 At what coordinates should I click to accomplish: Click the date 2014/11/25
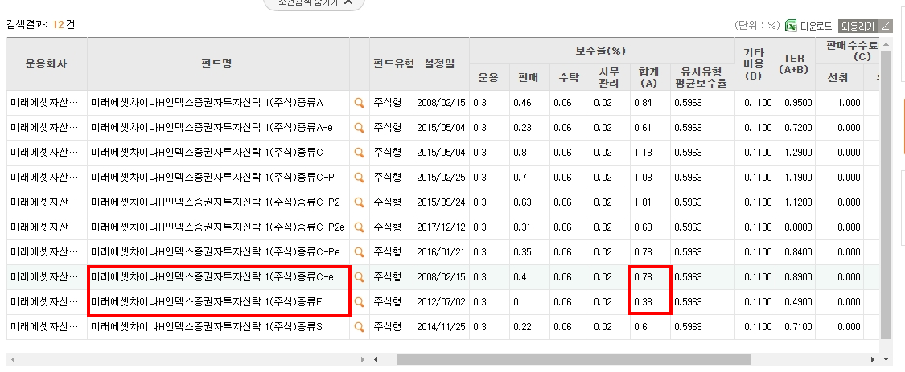[441, 327]
